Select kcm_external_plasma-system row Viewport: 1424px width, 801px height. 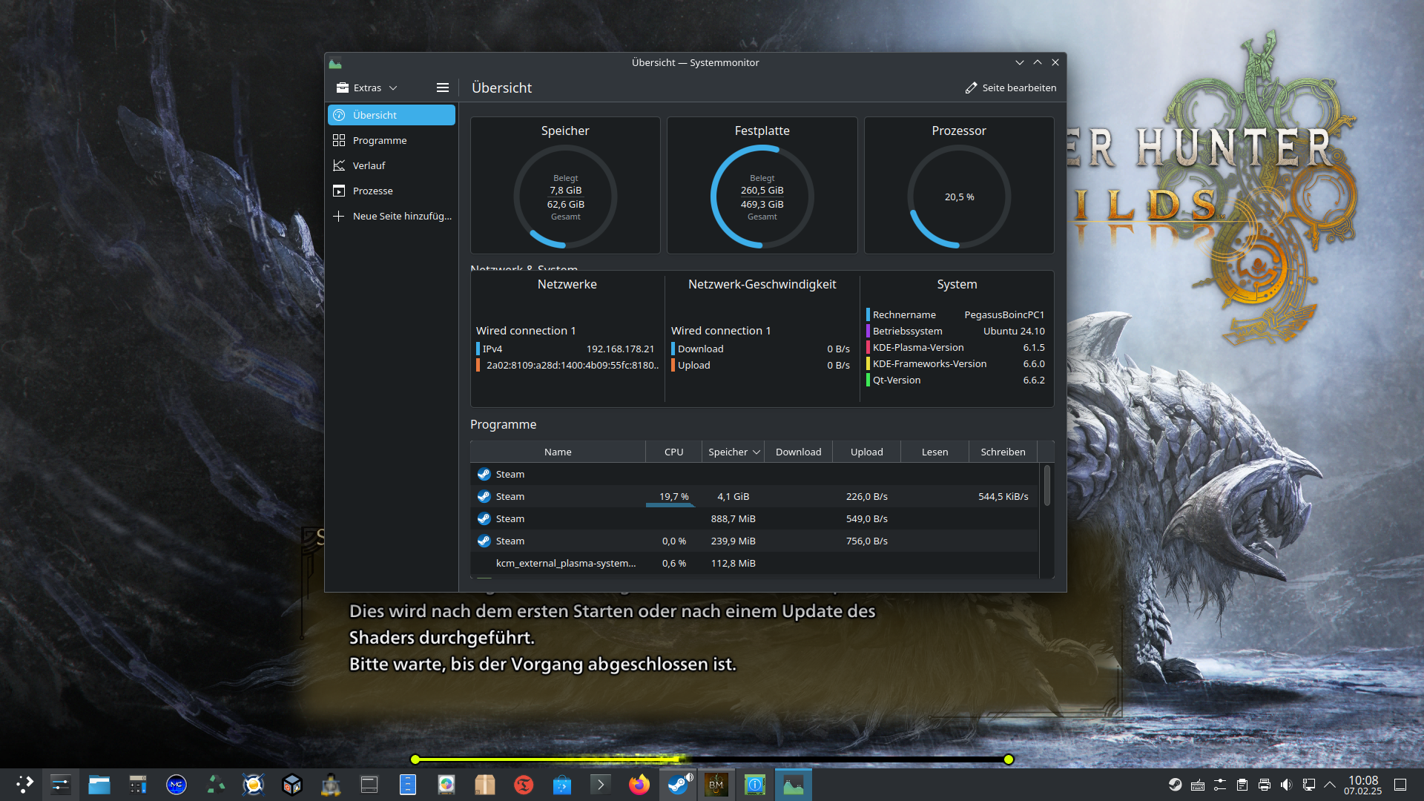565,563
